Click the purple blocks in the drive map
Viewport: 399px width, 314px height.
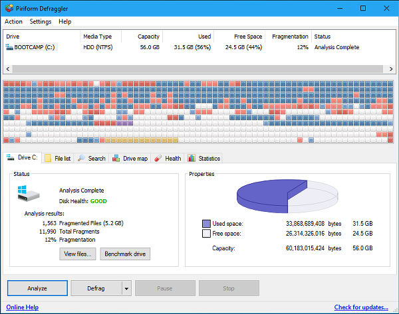(125, 123)
